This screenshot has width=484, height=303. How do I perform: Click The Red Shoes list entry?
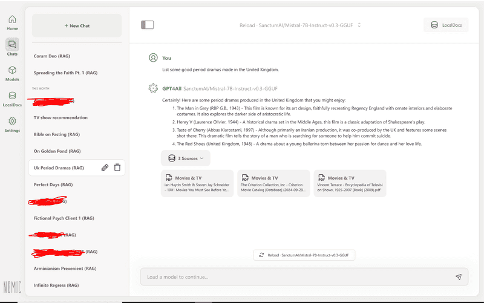click(297, 144)
